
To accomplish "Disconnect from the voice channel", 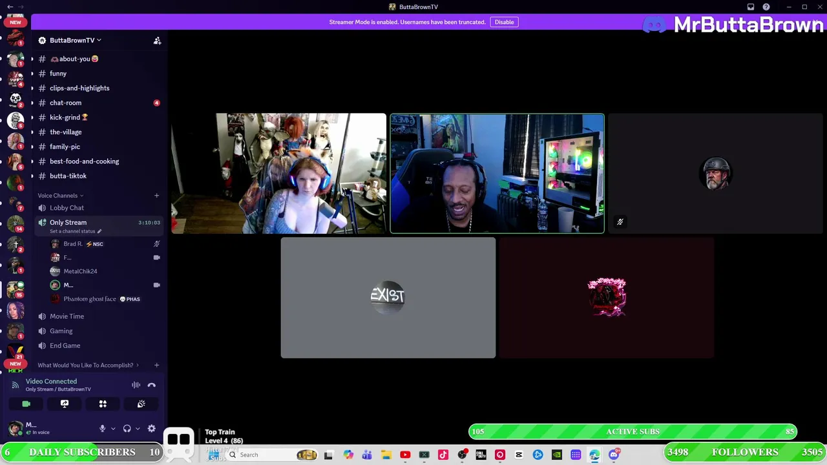I will [152, 385].
